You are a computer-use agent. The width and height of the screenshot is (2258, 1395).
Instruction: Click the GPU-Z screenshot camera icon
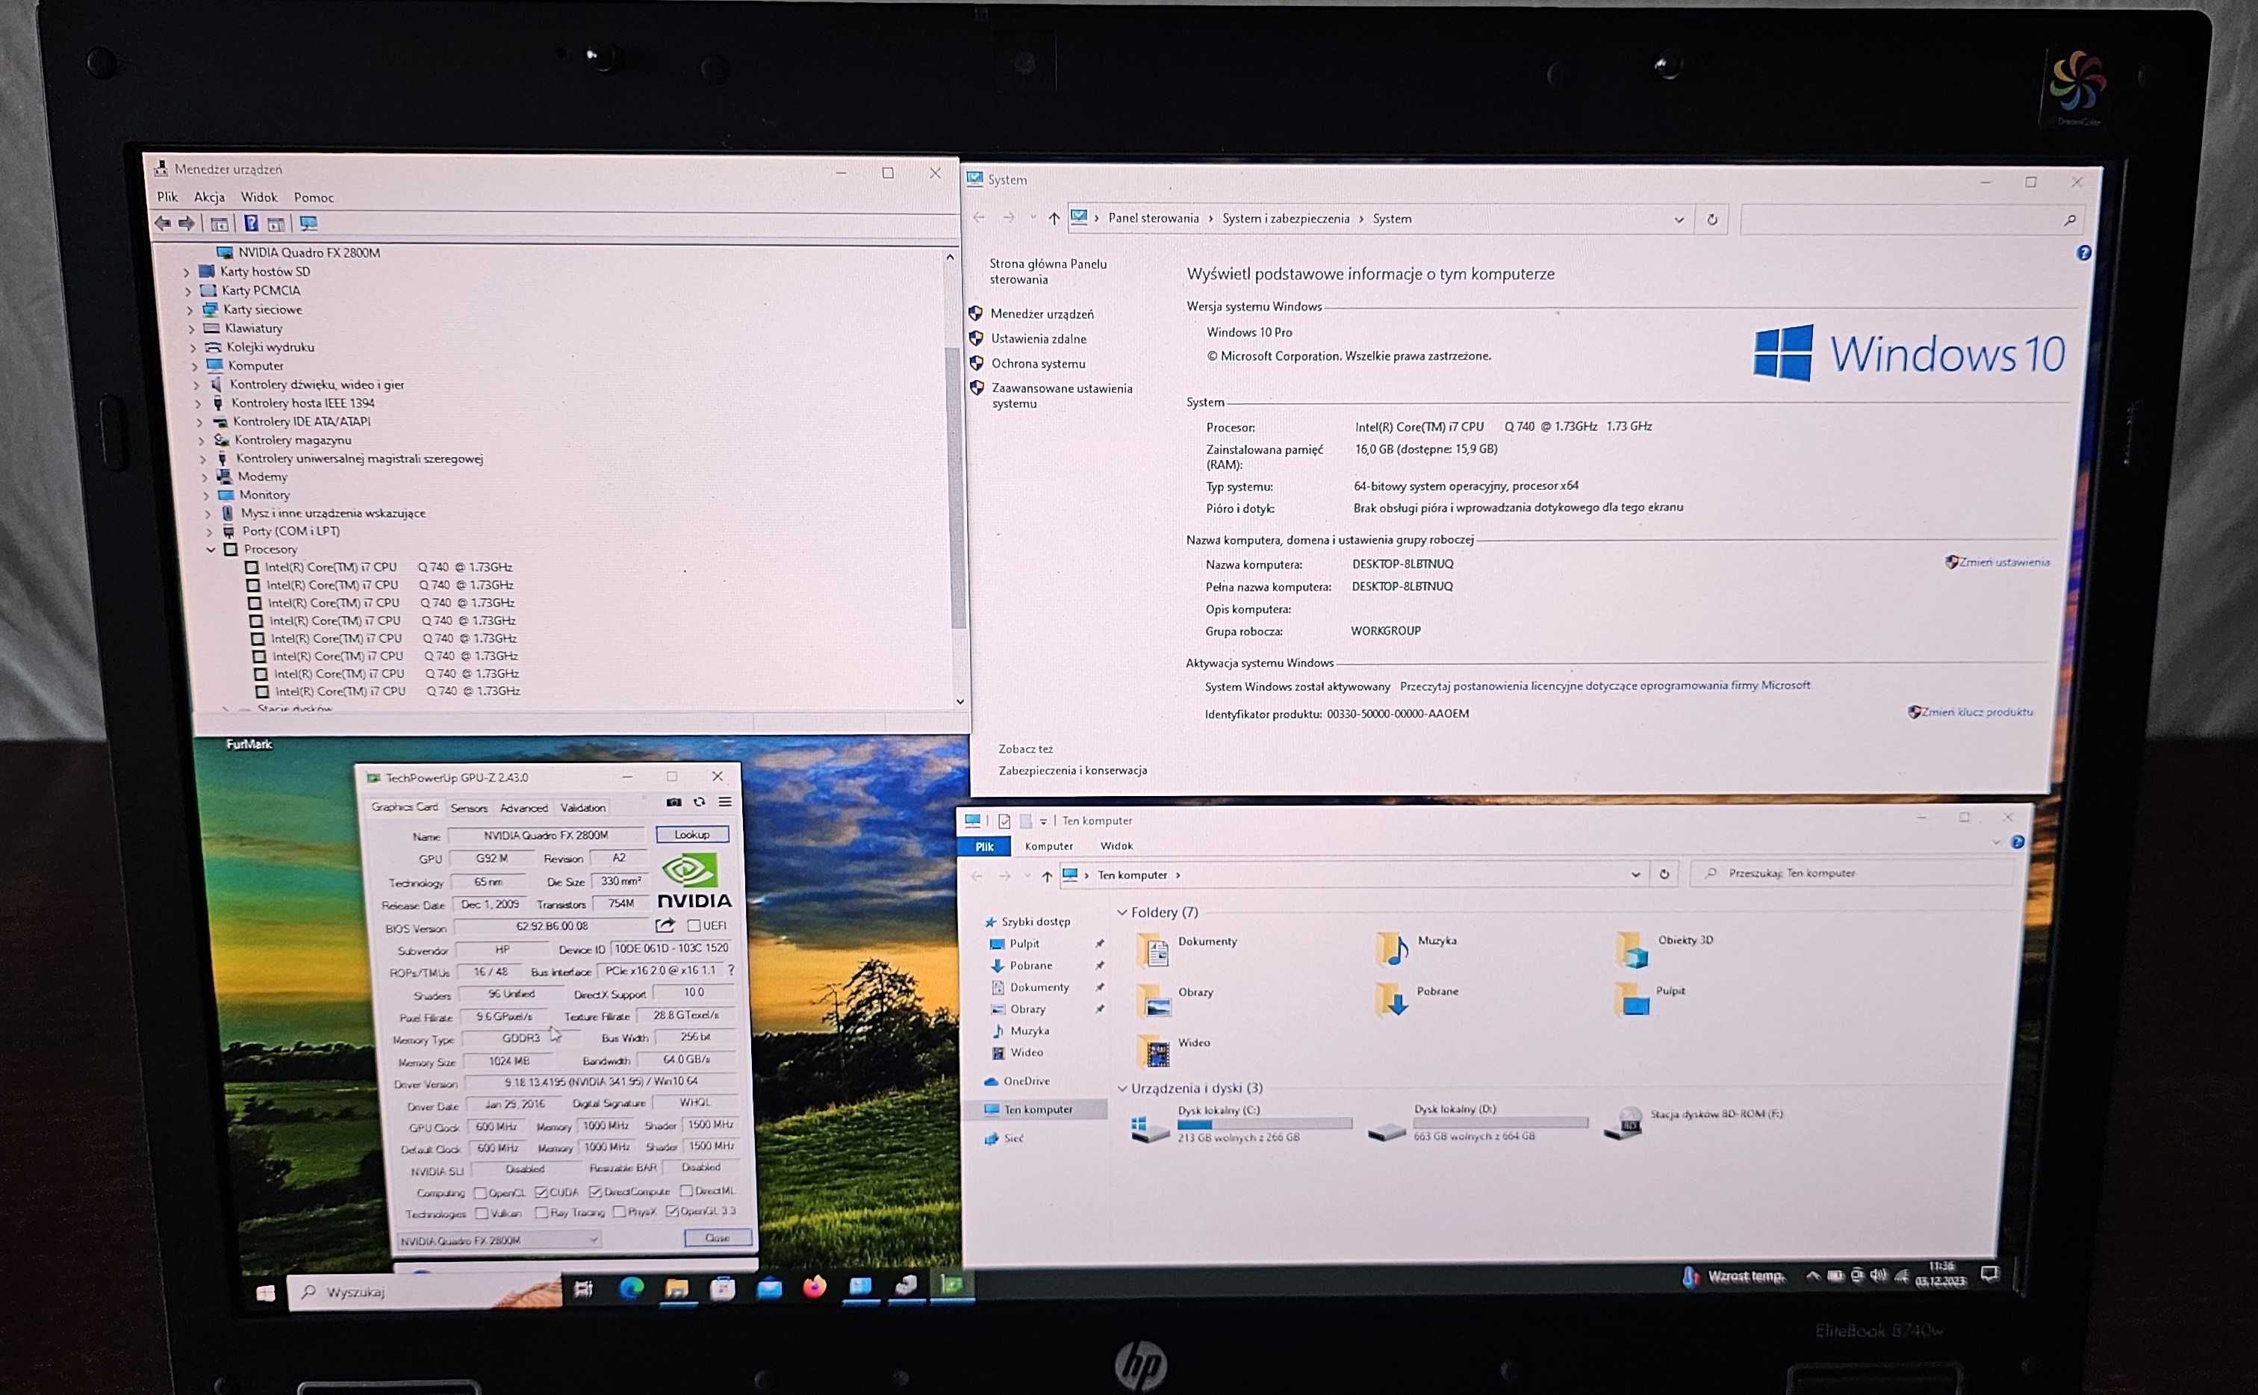click(674, 803)
